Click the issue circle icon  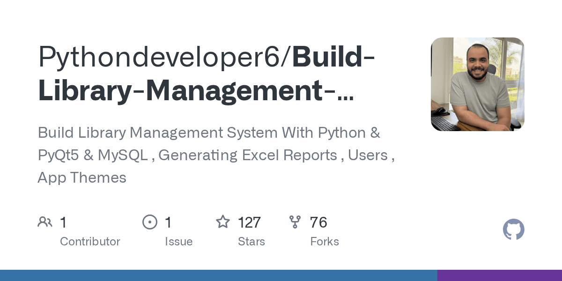pyautogui.click(x=149, y=221)
